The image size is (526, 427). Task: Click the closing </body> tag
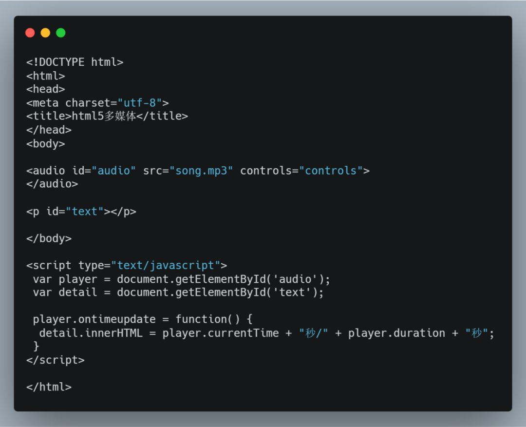click(x=49, y=238)
